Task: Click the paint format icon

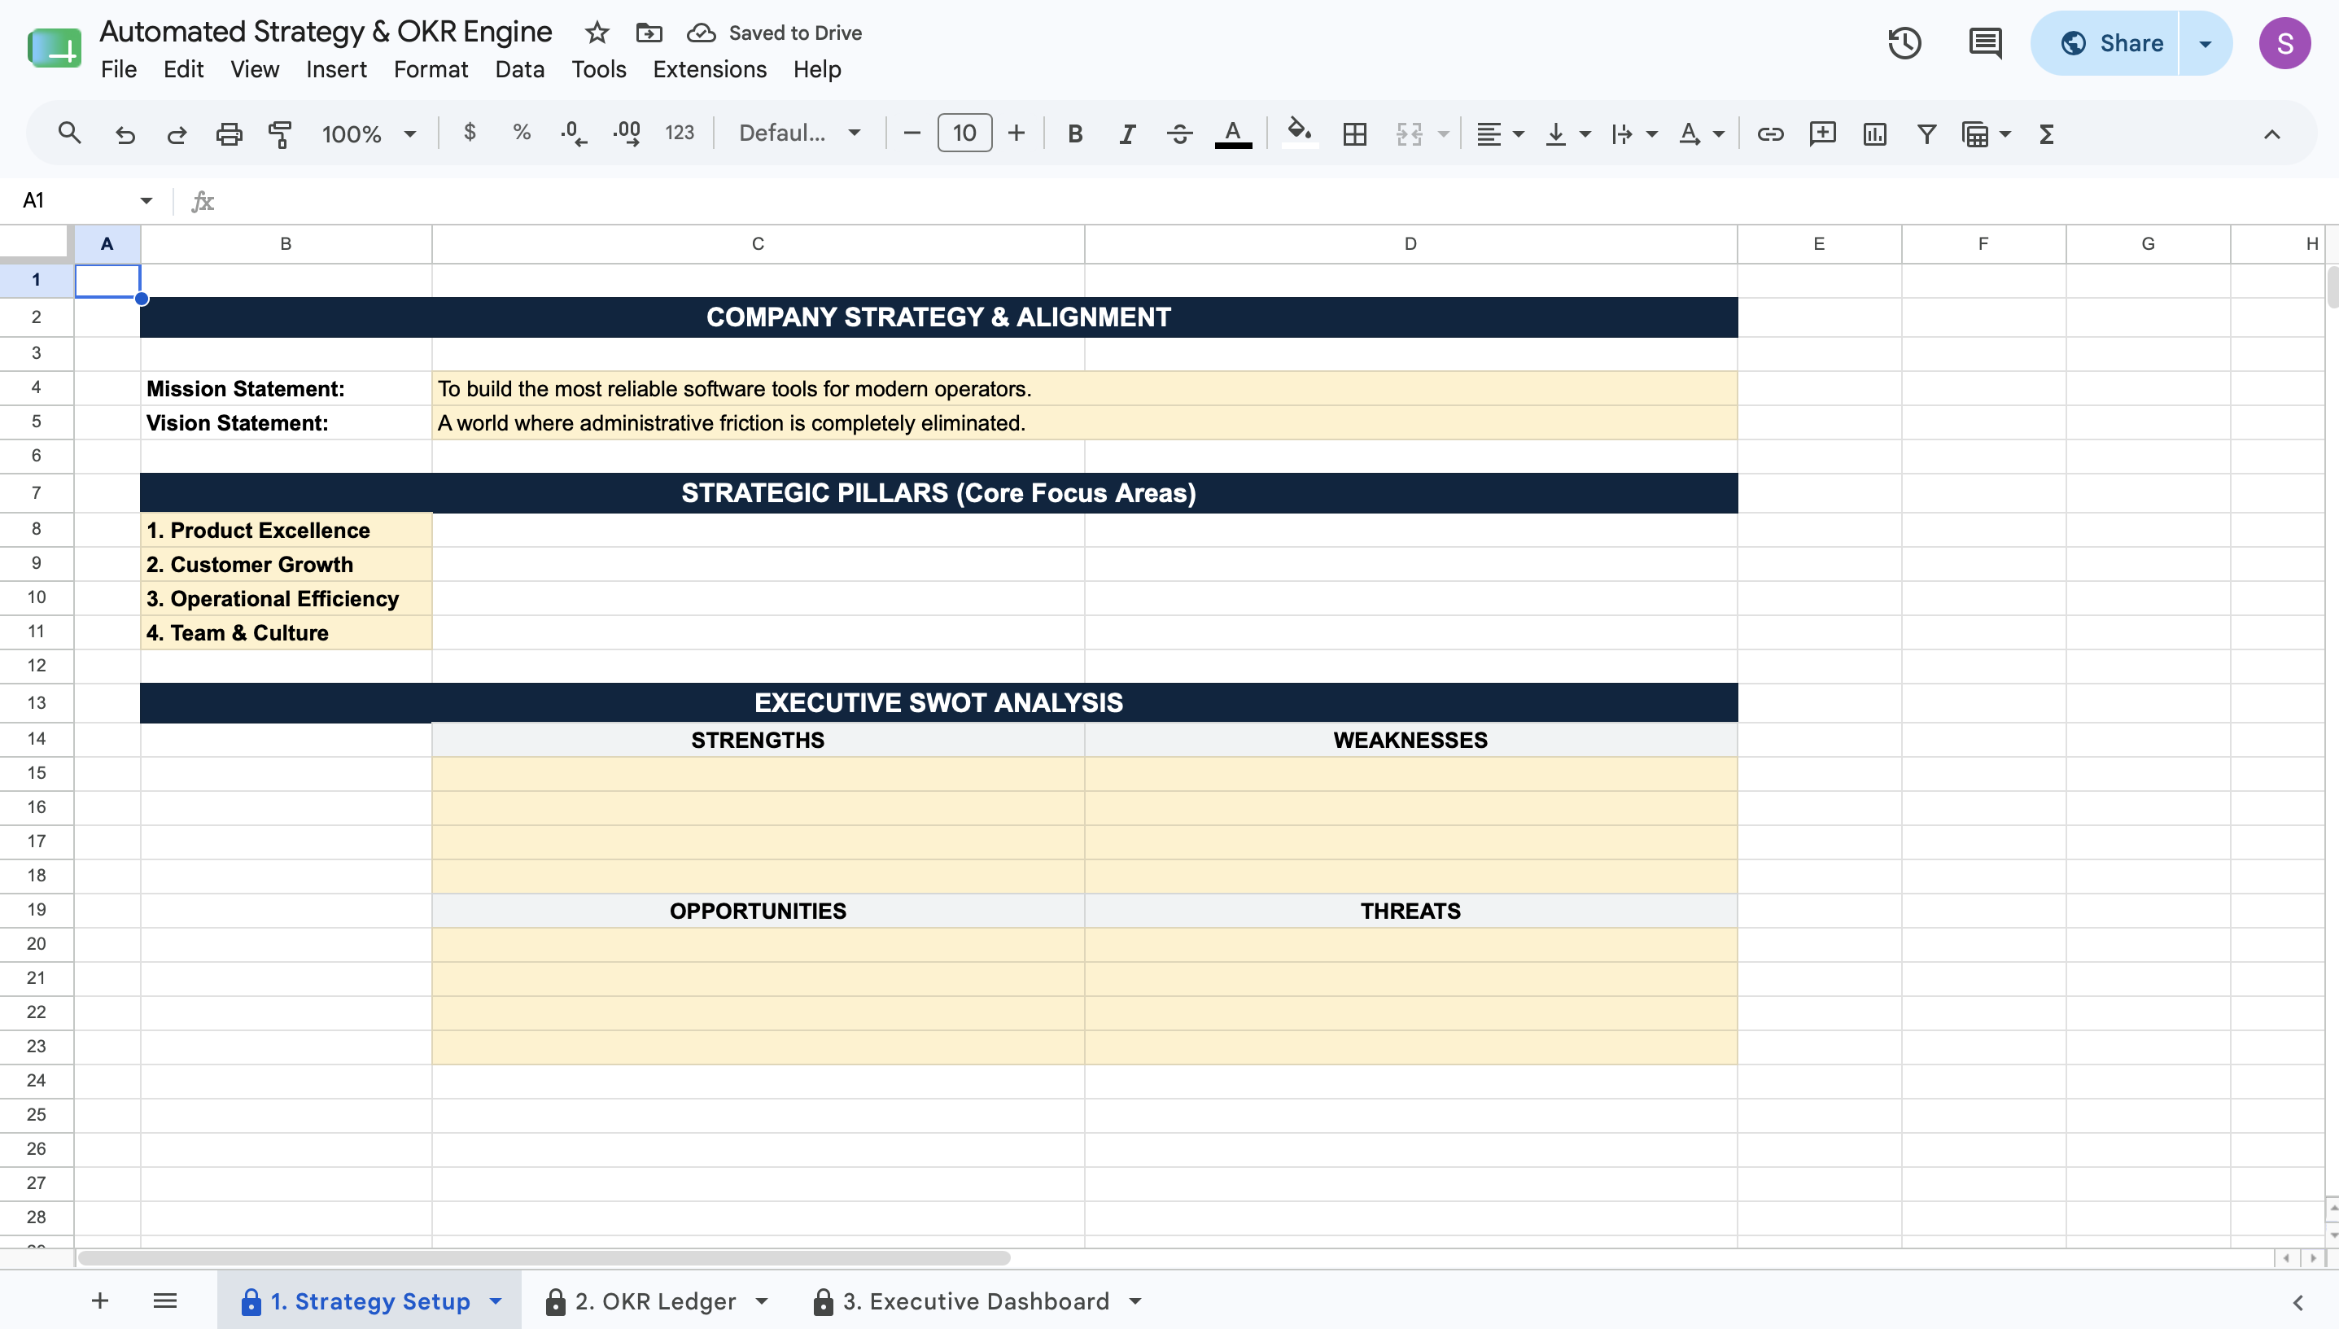Action: (279, 134)
